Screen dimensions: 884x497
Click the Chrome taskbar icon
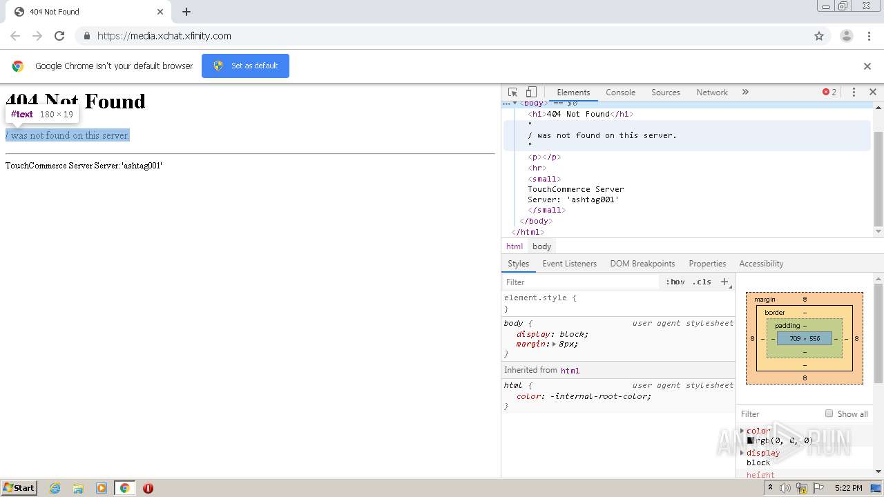[x=125, y=488]
